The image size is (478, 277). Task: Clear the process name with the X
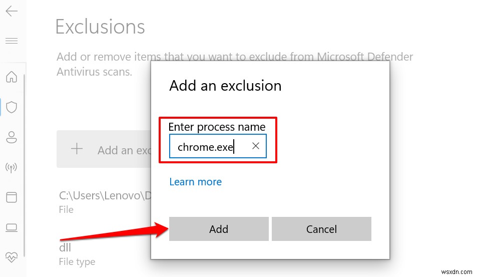[256, 146]
